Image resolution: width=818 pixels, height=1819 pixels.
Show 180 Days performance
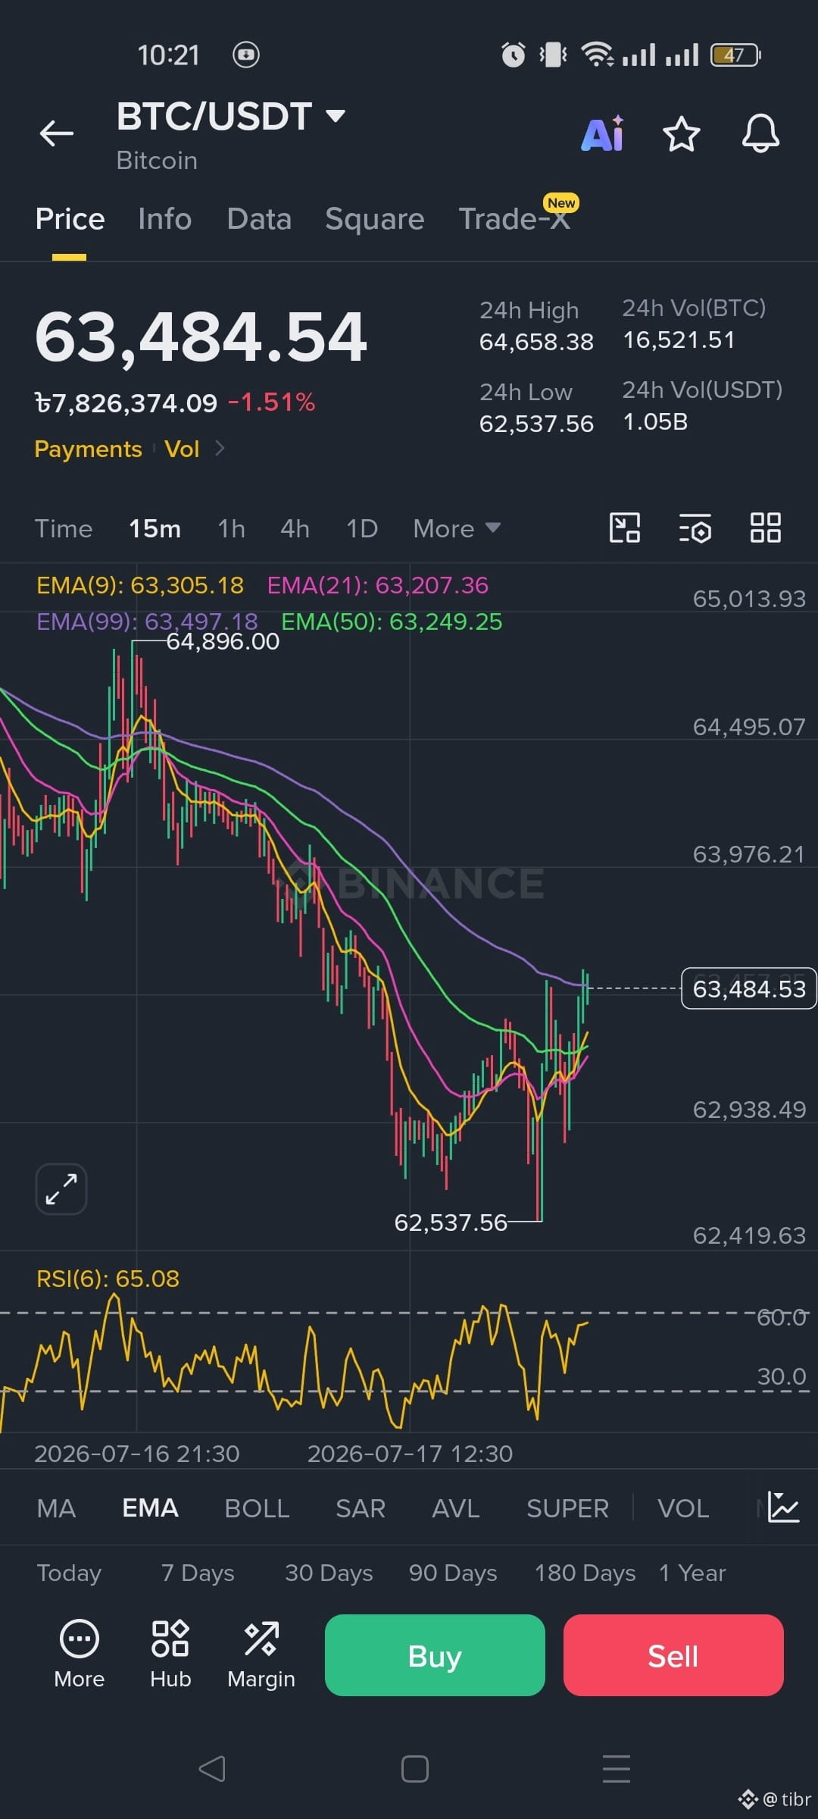[585, 1573]
